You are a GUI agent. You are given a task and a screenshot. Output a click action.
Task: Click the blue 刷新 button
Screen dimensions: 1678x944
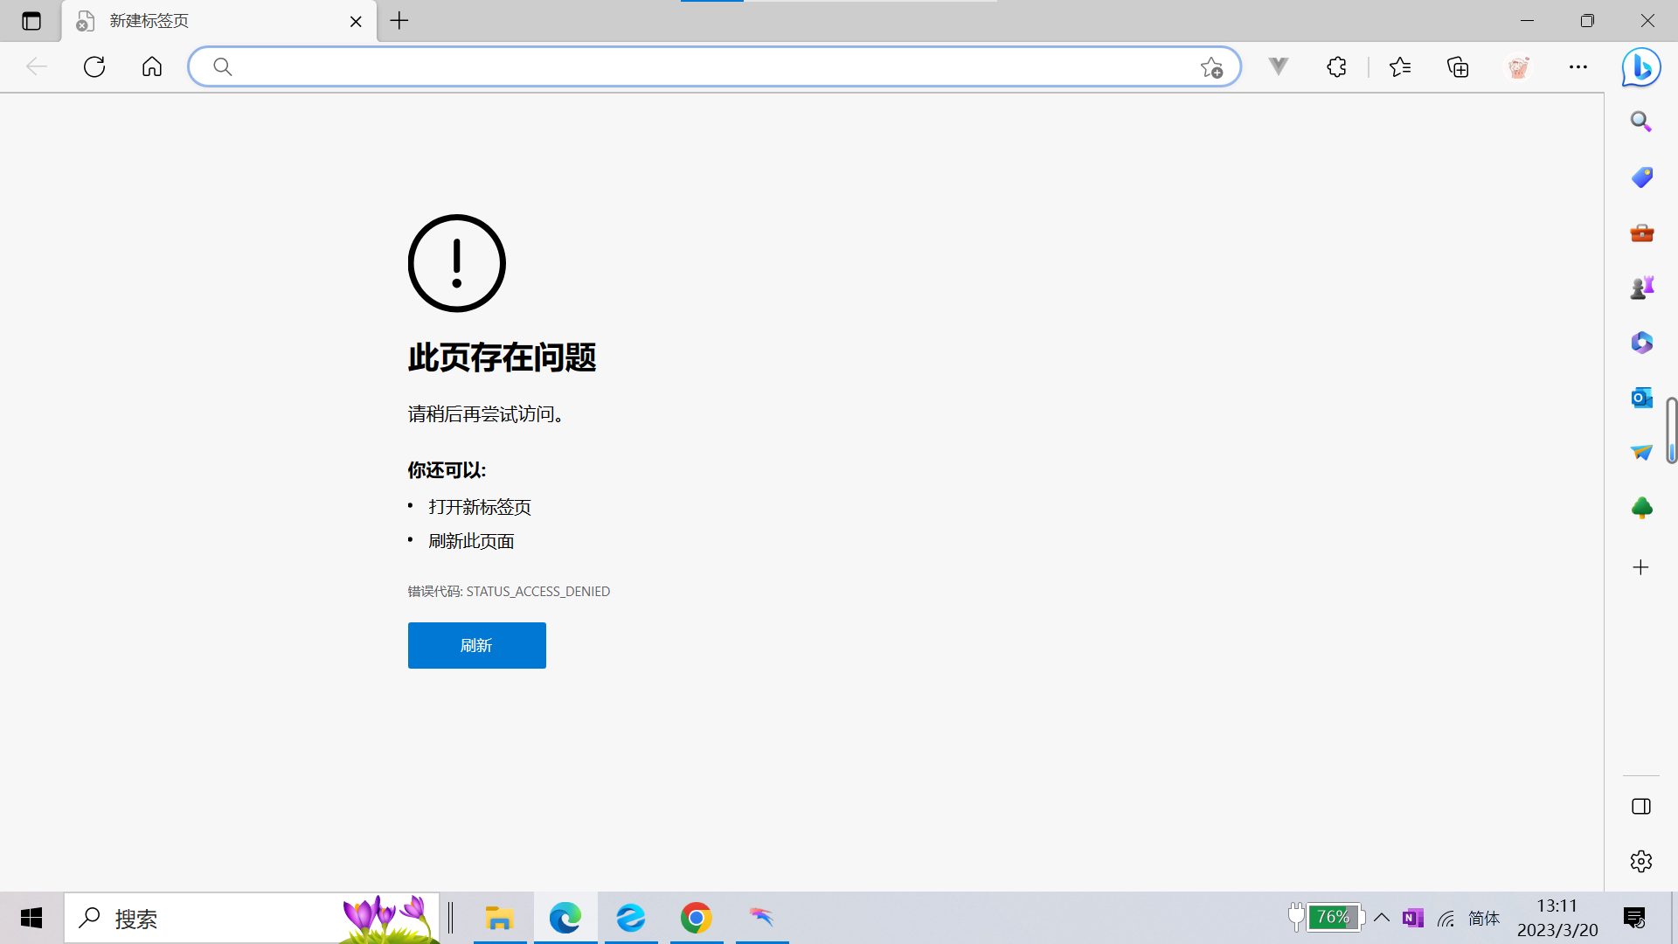pyautogui.click(x=476, y=645)
